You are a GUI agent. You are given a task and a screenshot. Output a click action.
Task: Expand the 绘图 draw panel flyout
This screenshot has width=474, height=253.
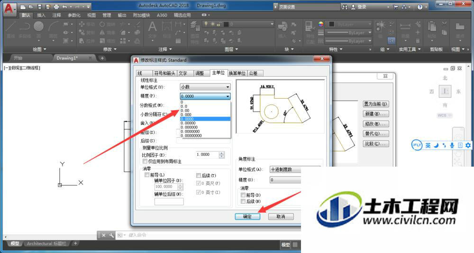click(x=40, y=49)
